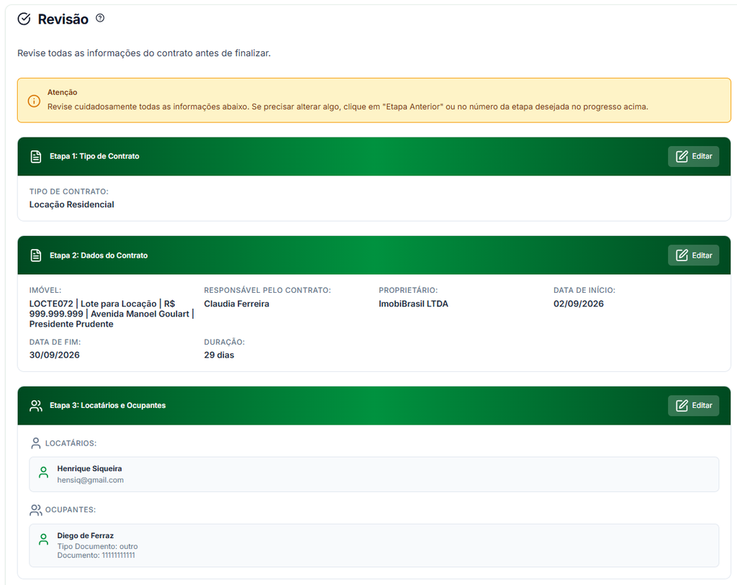Click the person icon next to Locatários label
The width and height of the screenshot is (737, 585).
tap(36, 443)
